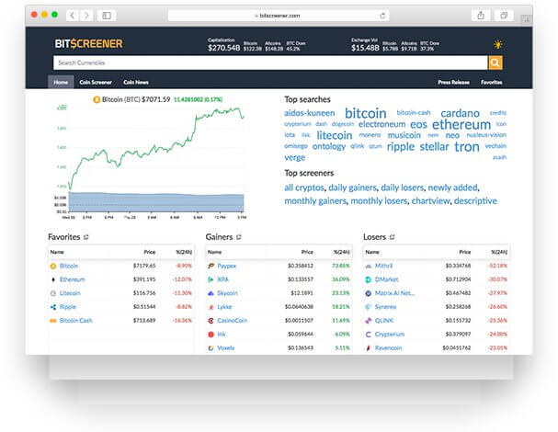Screen dimensions: 558x432
Task: Click the CasinoCoin icon in Gainers
Action: click(211, 321)
